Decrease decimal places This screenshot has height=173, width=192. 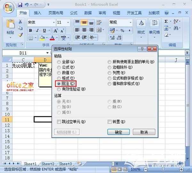pos(119,38)
